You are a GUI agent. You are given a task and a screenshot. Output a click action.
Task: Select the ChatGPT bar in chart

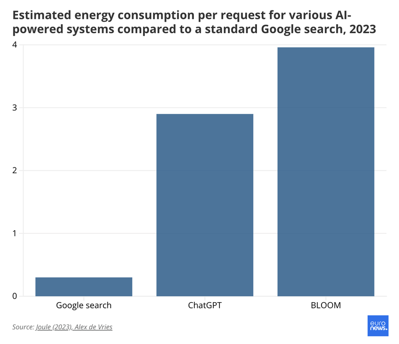point(205,205)
